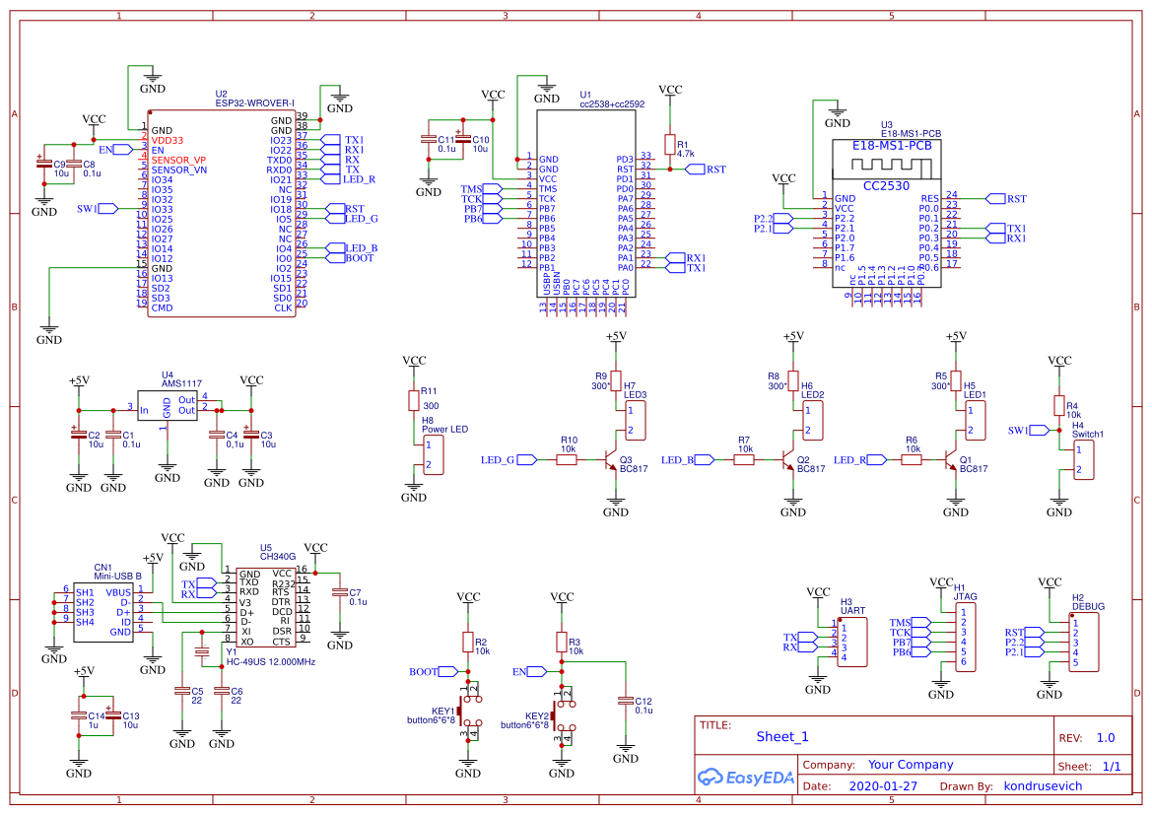Screen dimensions: 1152x815
Task: Select the Q3 BC817 transistor symbol
Action: (x=611, y=461)
